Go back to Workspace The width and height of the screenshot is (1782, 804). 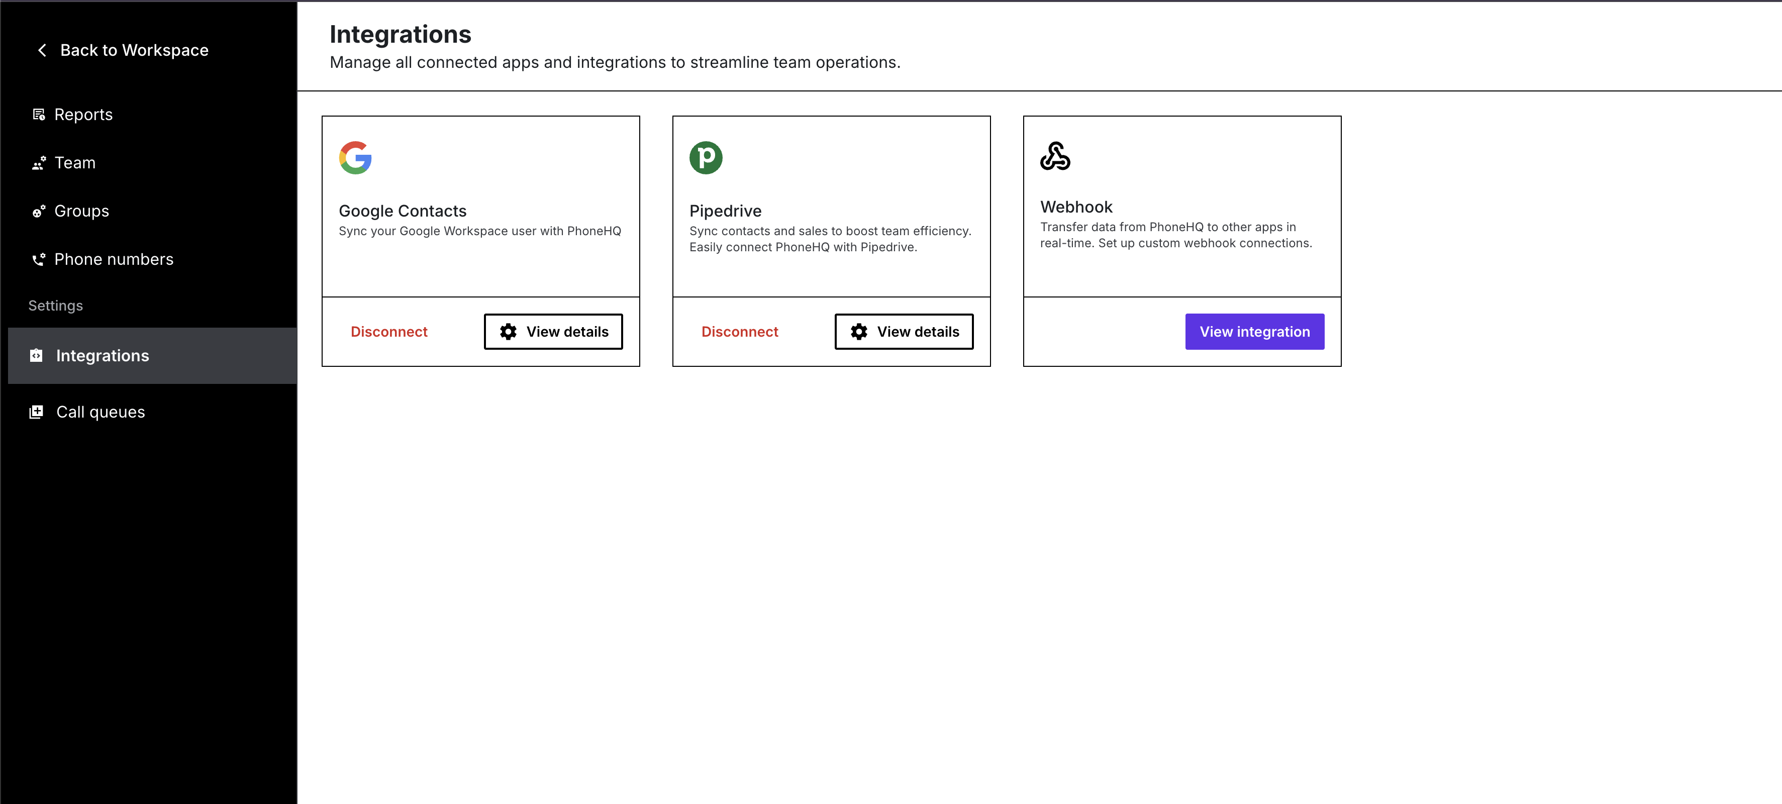(134, 51)
